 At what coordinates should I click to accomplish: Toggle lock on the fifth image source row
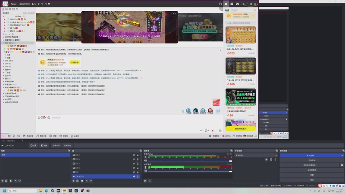138,172
